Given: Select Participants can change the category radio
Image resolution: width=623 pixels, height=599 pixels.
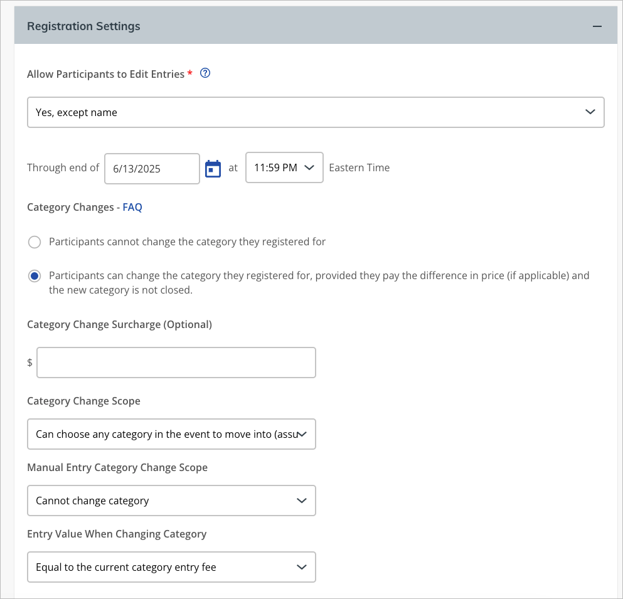Looking at the screenshot, I should point(35,276).
